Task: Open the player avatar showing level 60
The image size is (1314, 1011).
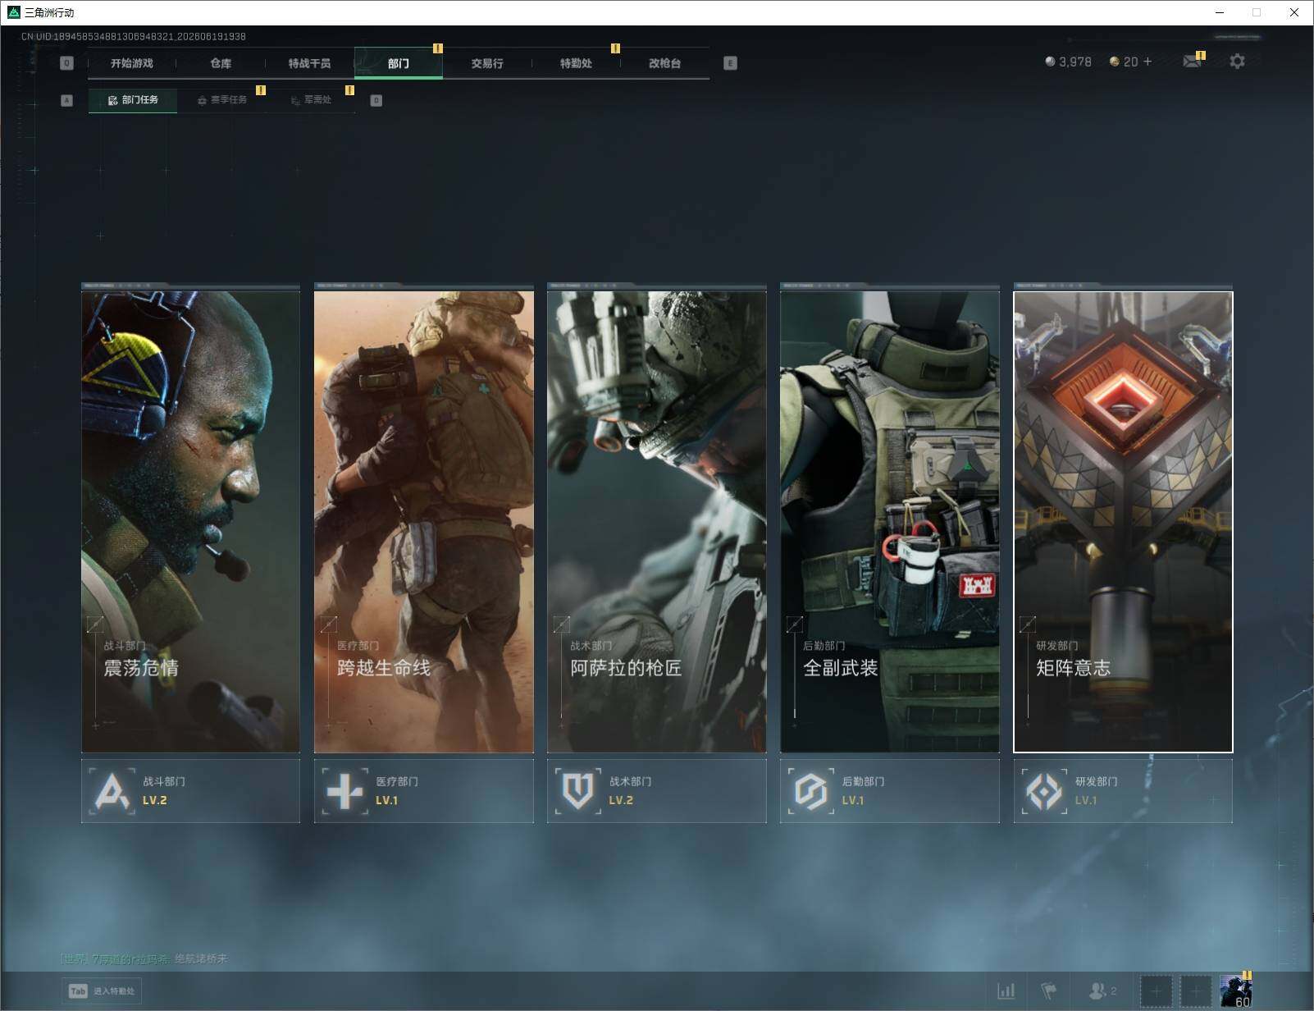Action: (x=1235, y=991)
